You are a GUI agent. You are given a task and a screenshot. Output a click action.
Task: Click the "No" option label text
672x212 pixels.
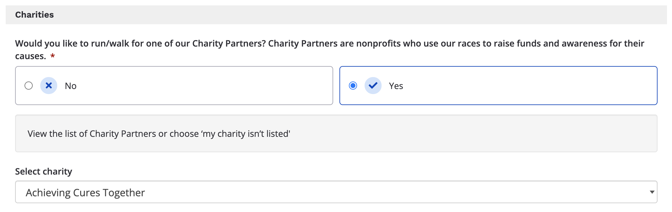[71, 86]
